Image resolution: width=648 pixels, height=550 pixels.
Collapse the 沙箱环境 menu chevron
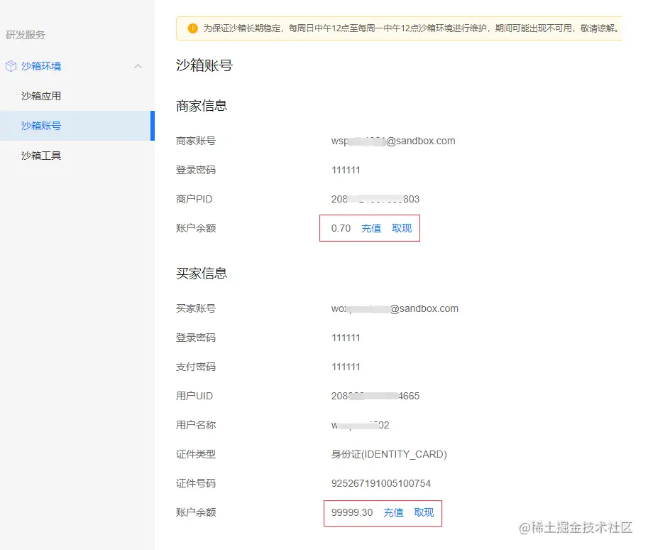[138, 66]
